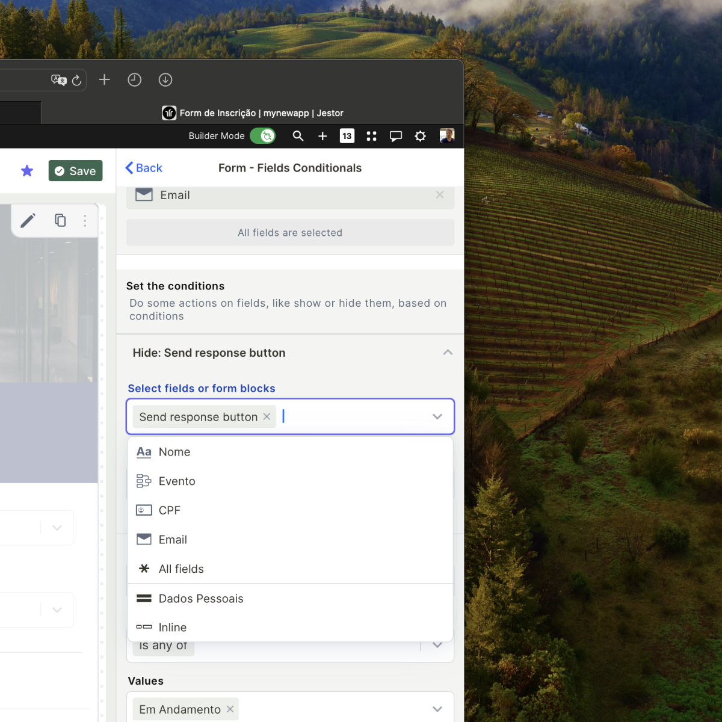The height and width of the screenshot is (722, 722).
Task: Click the plus create icon in Jestor toolbar
Action: pyautogui.click(x=322, y=136)
